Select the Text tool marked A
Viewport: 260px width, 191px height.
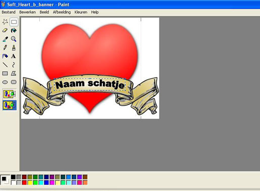(x=14, y=56)
